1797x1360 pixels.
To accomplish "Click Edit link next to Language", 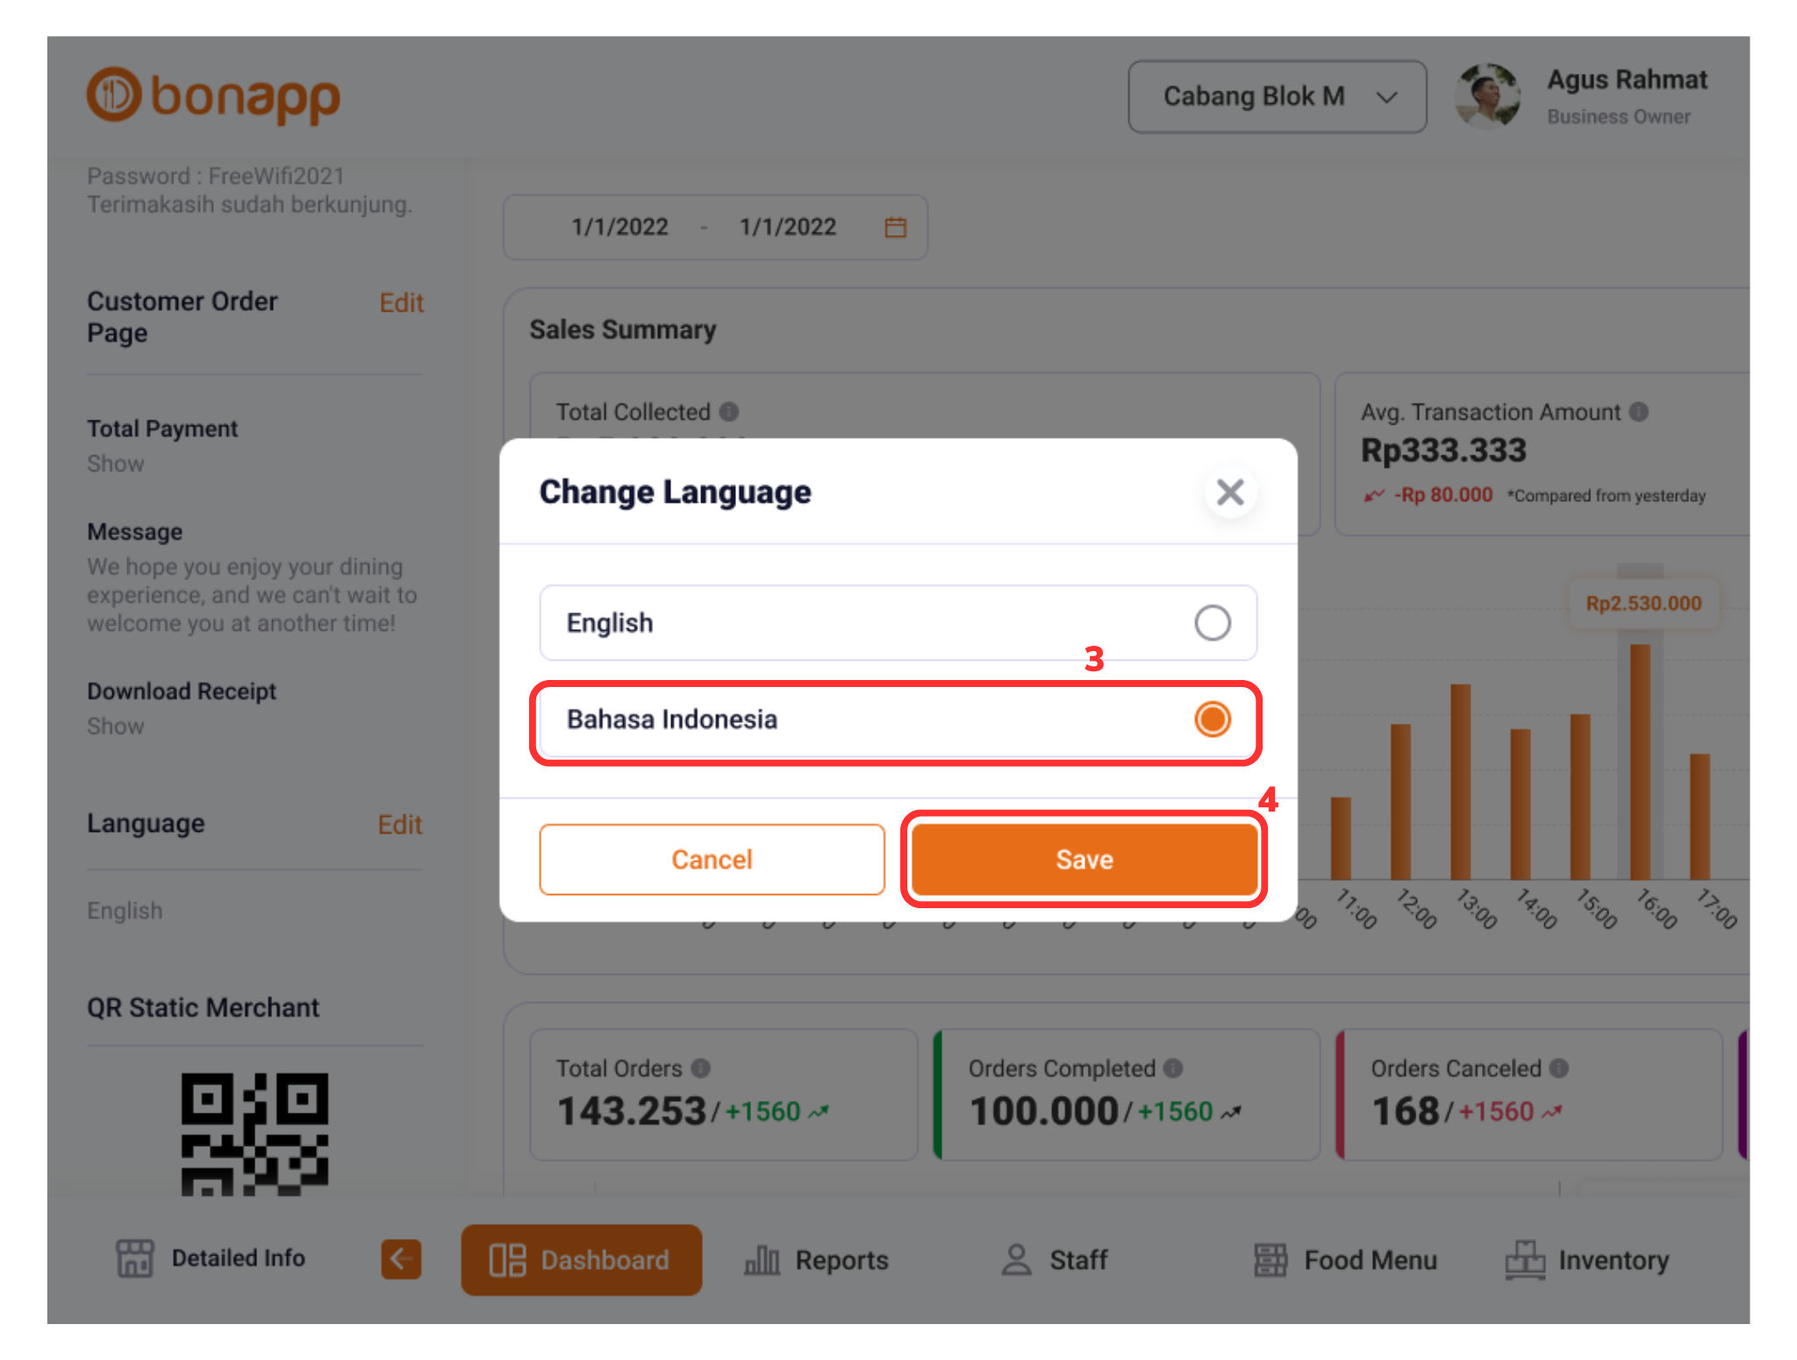I will click(x=400, y=825).
